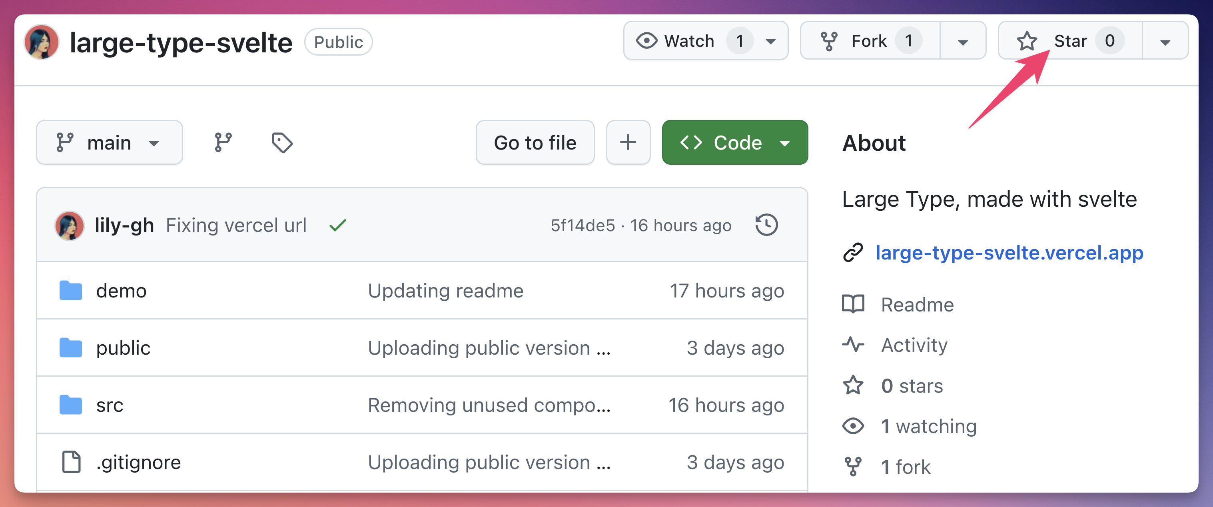Open commit hash 5f14de5
The width and height of the screenshot is (1213, 507).
pyautogui.click(x=583, y=225)
